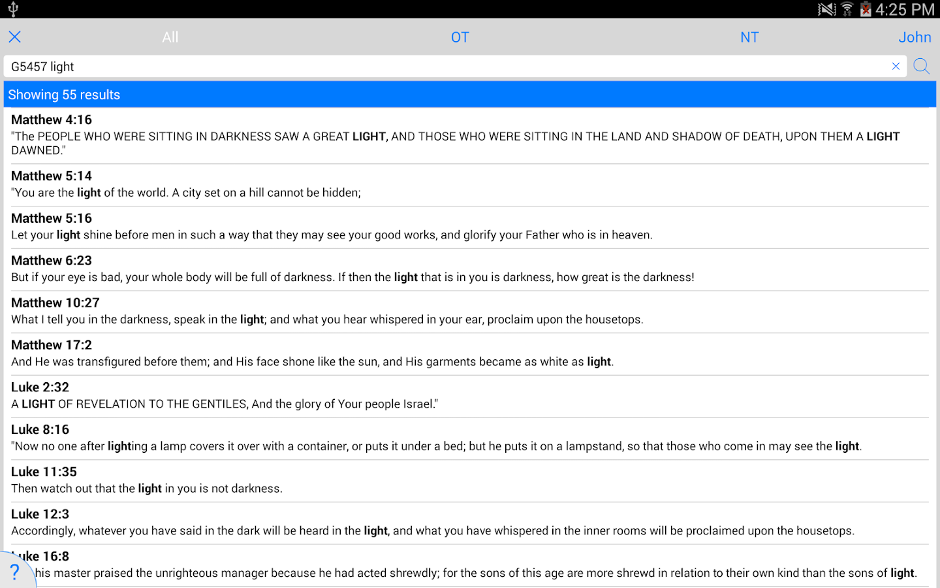Open the Luke 11:35 result
The width and height of the screenshot is (940, 588).
(470, 481)
